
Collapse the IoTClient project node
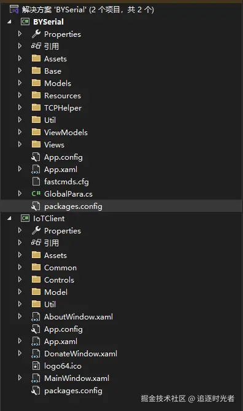pos(9,218)
